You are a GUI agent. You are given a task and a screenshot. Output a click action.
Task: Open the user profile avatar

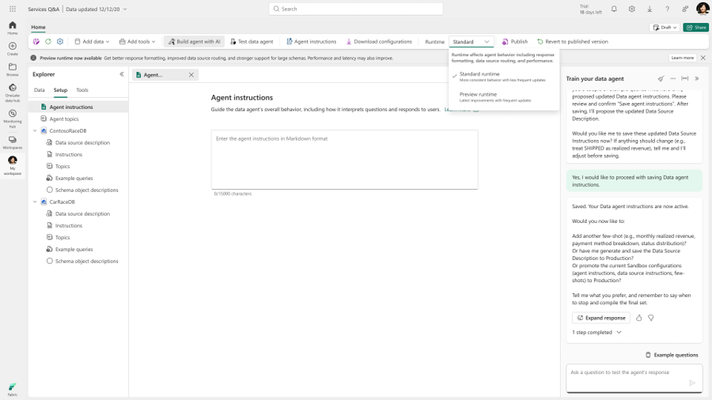703,8
